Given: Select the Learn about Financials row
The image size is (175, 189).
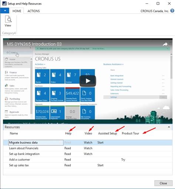Looking at the screenshot, I should [87, 148].
